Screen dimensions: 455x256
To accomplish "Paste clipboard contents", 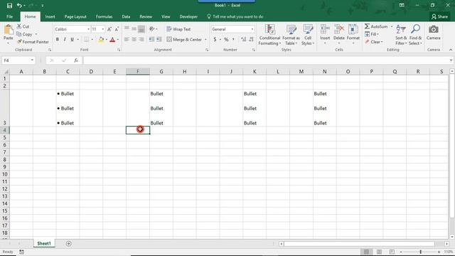I will (8, 33).
